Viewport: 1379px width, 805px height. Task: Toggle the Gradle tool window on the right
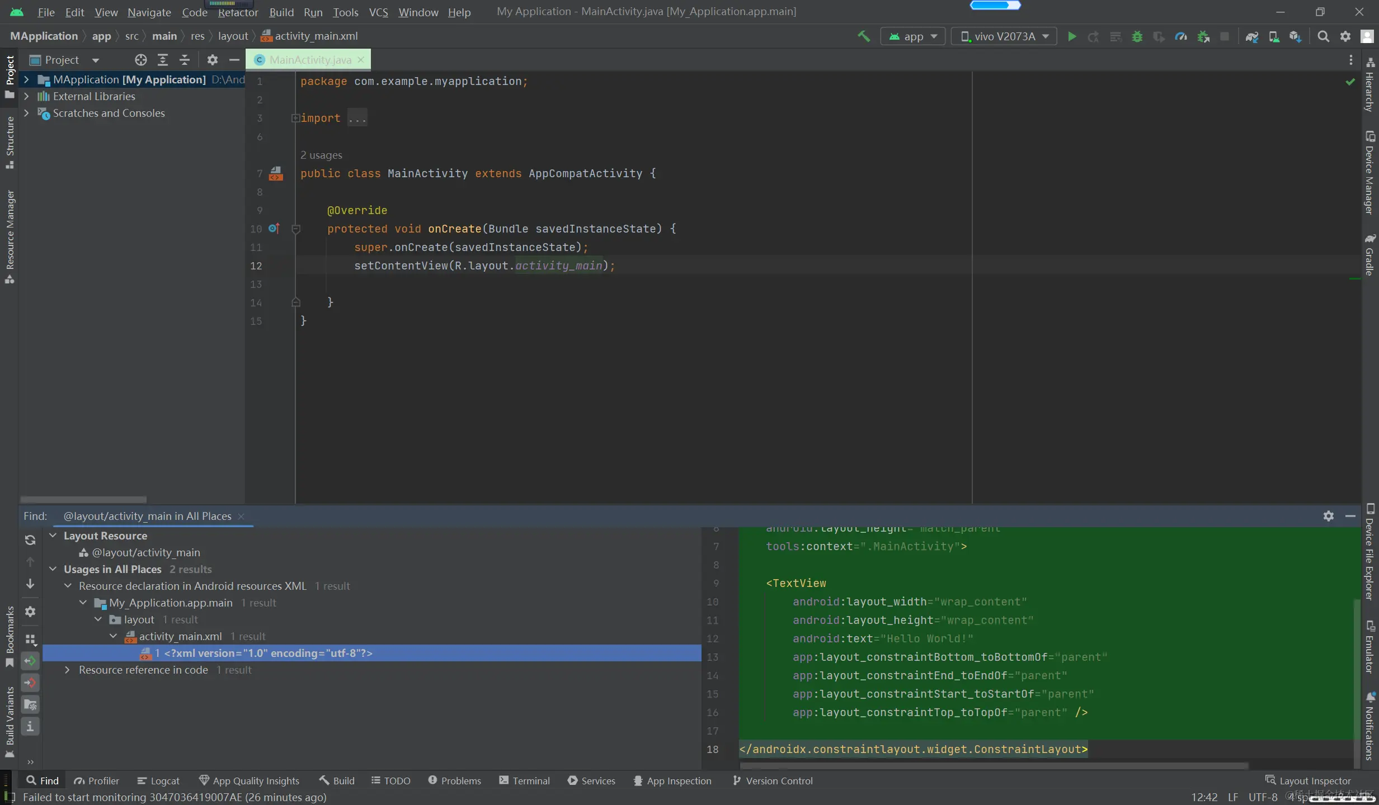[1369, 254]
